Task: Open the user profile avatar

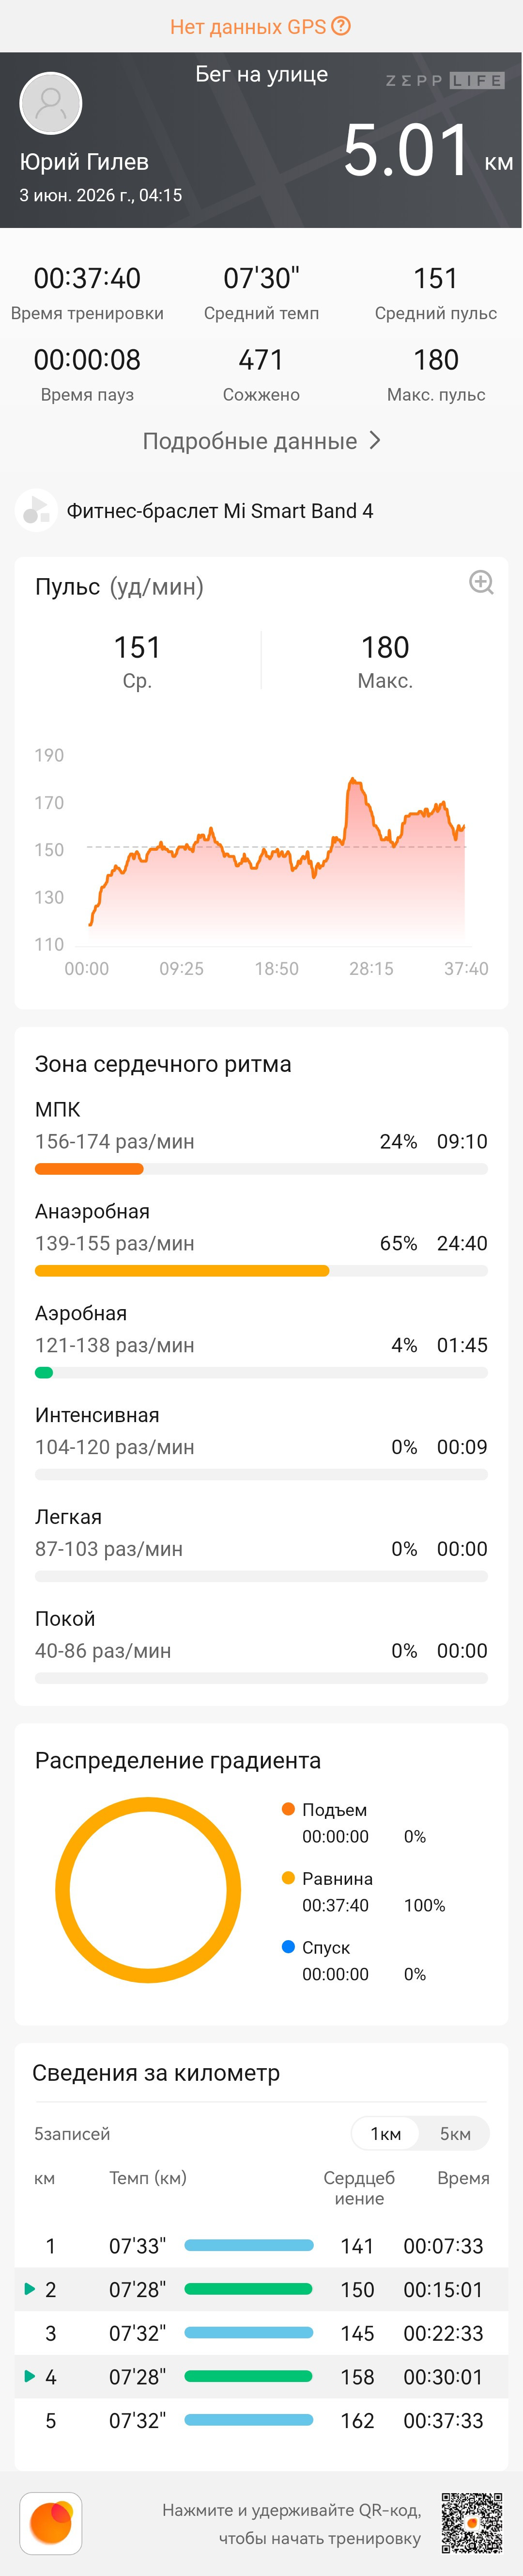Action: tap(51, 103)
